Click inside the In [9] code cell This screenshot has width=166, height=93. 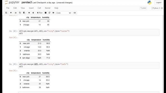[89, 65]
